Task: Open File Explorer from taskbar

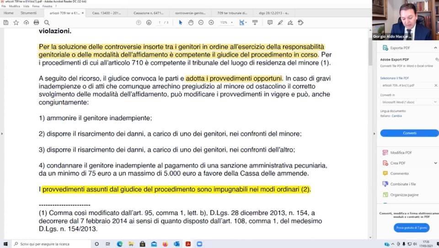Action: [131, 244]
